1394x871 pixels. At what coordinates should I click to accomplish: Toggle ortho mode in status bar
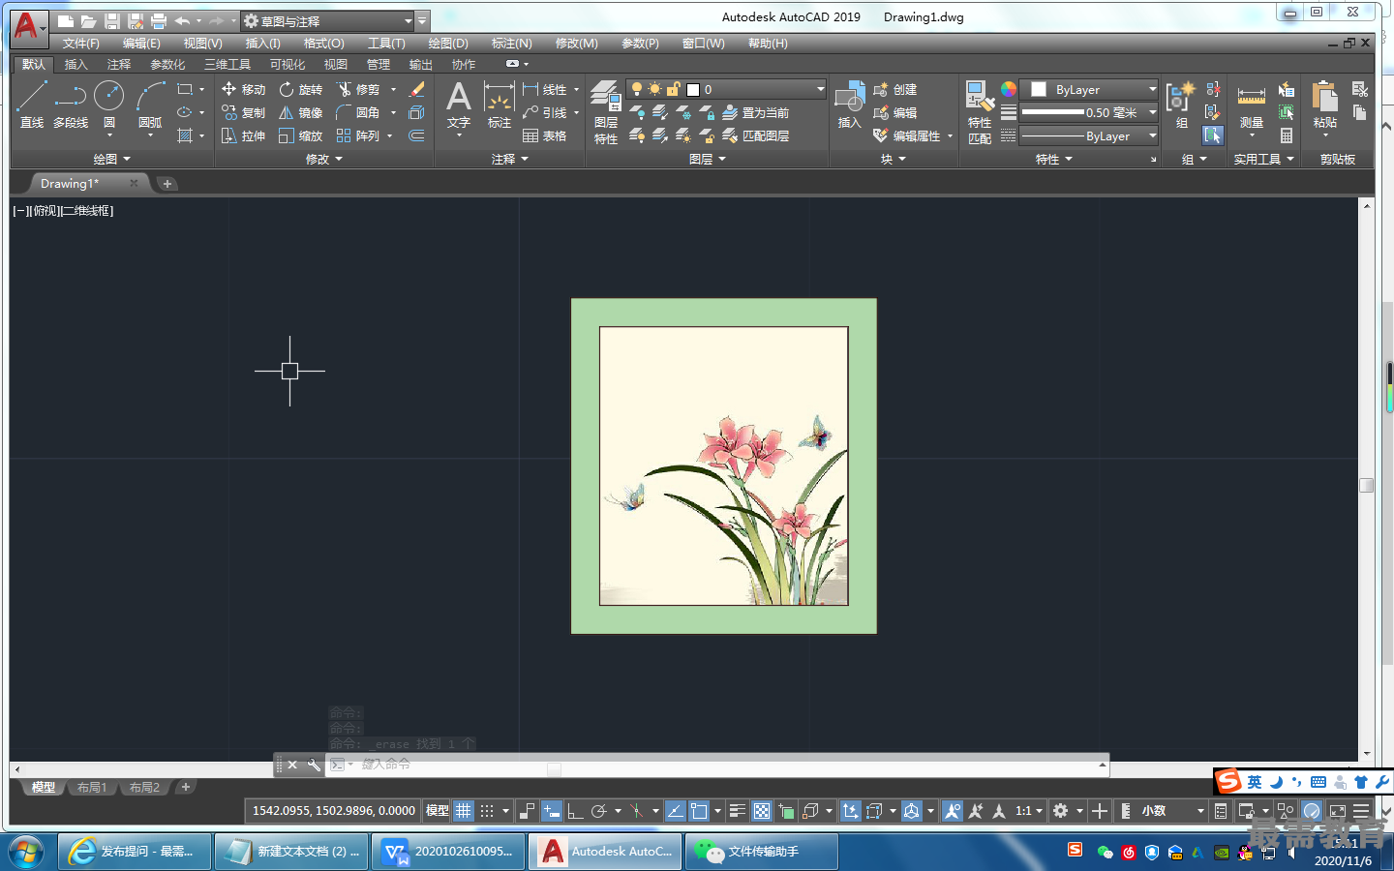click(x=575, y=811)
